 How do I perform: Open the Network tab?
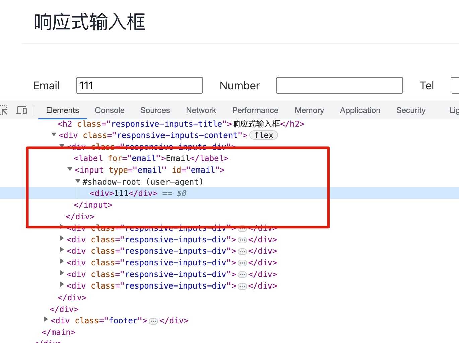click(x=201, y=110)
